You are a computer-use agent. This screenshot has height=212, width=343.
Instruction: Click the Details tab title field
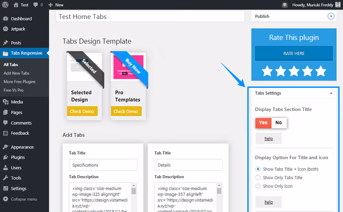188,165
